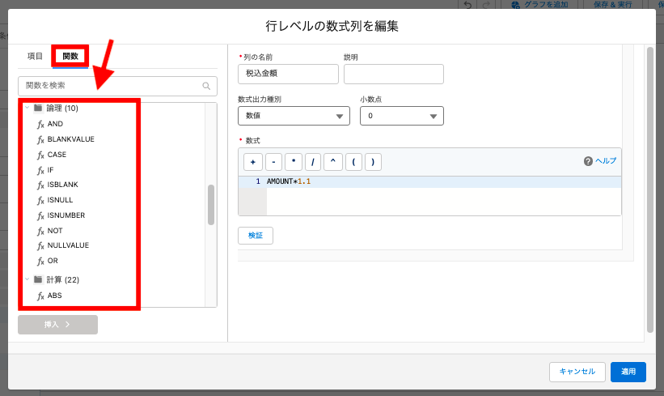Open the 小数点 decimal places dropdown

(x=401, y=116)
